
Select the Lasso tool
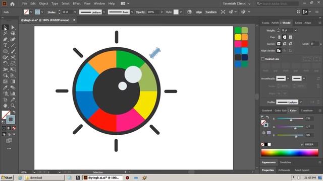coord(13,34)
